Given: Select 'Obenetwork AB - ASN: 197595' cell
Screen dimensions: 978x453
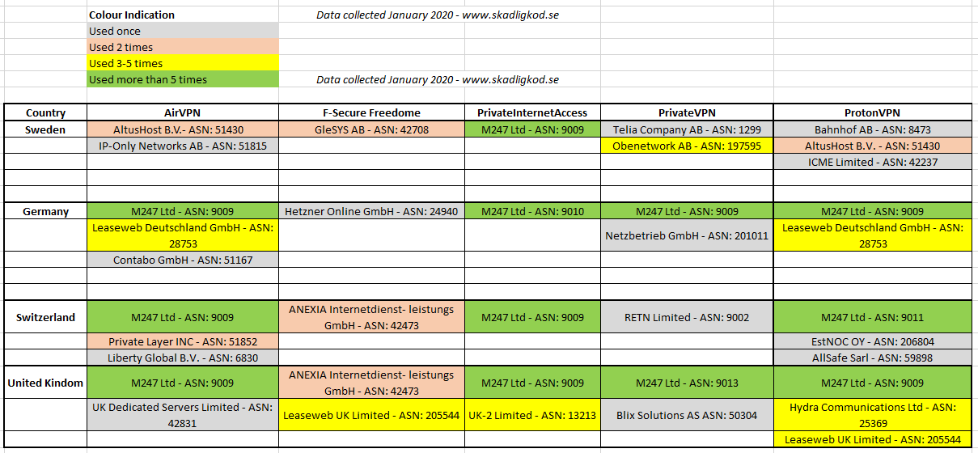Looking at the screenshot, I should pyautogui.click(x=687, y=146).
